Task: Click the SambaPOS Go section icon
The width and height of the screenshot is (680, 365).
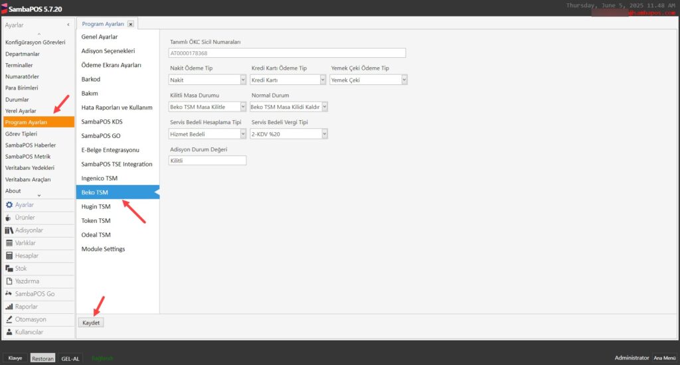Action: tap(9, 293)
